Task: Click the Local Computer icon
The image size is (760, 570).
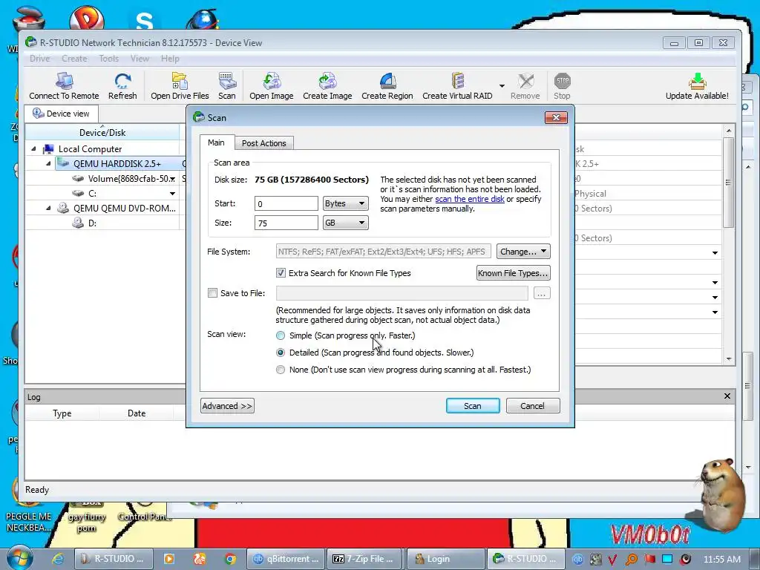Action: point(48,148)
